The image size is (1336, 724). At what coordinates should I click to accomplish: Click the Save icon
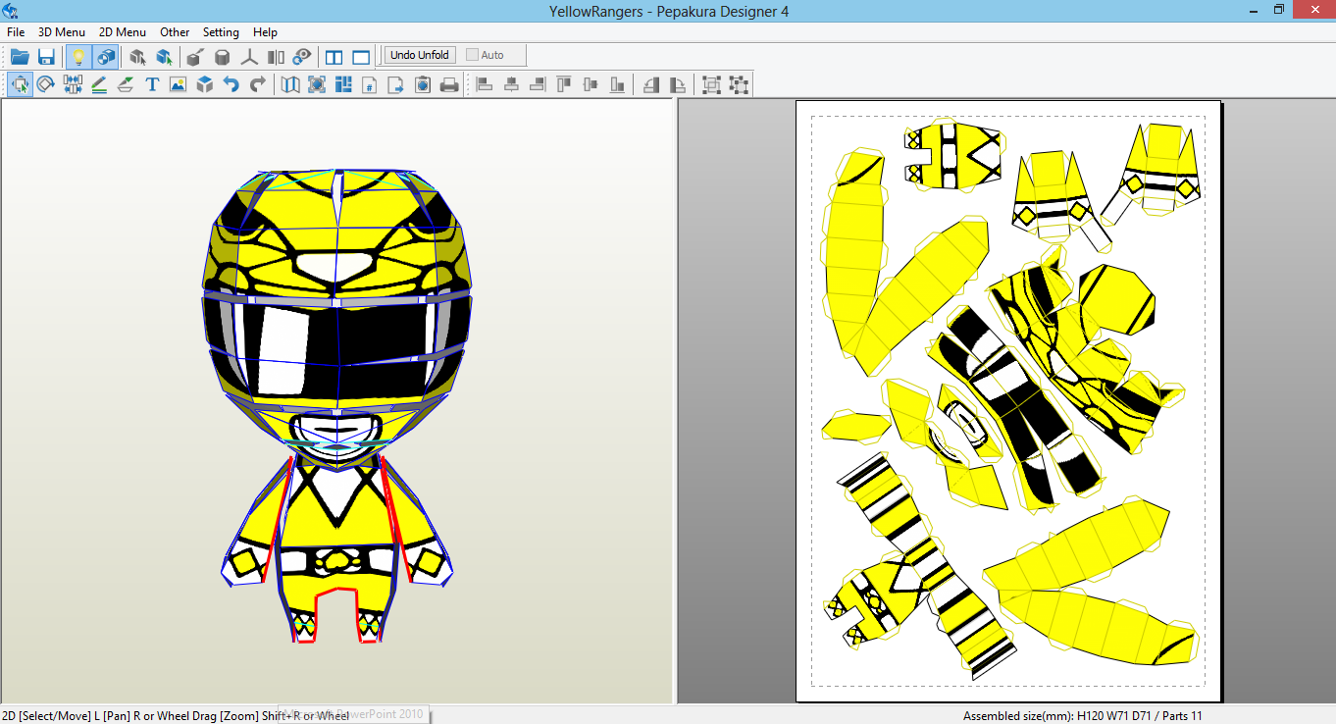[45, 56]
